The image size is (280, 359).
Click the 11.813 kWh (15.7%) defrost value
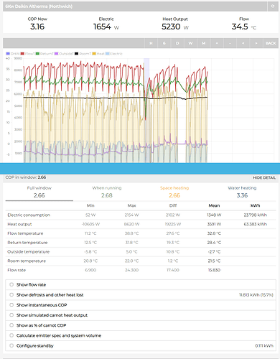[x=256, y=295]
